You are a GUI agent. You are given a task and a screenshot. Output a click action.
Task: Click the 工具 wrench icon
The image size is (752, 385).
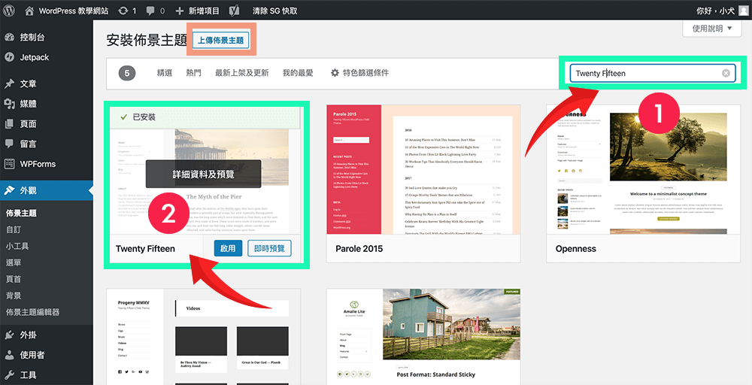tap(9, 375)
